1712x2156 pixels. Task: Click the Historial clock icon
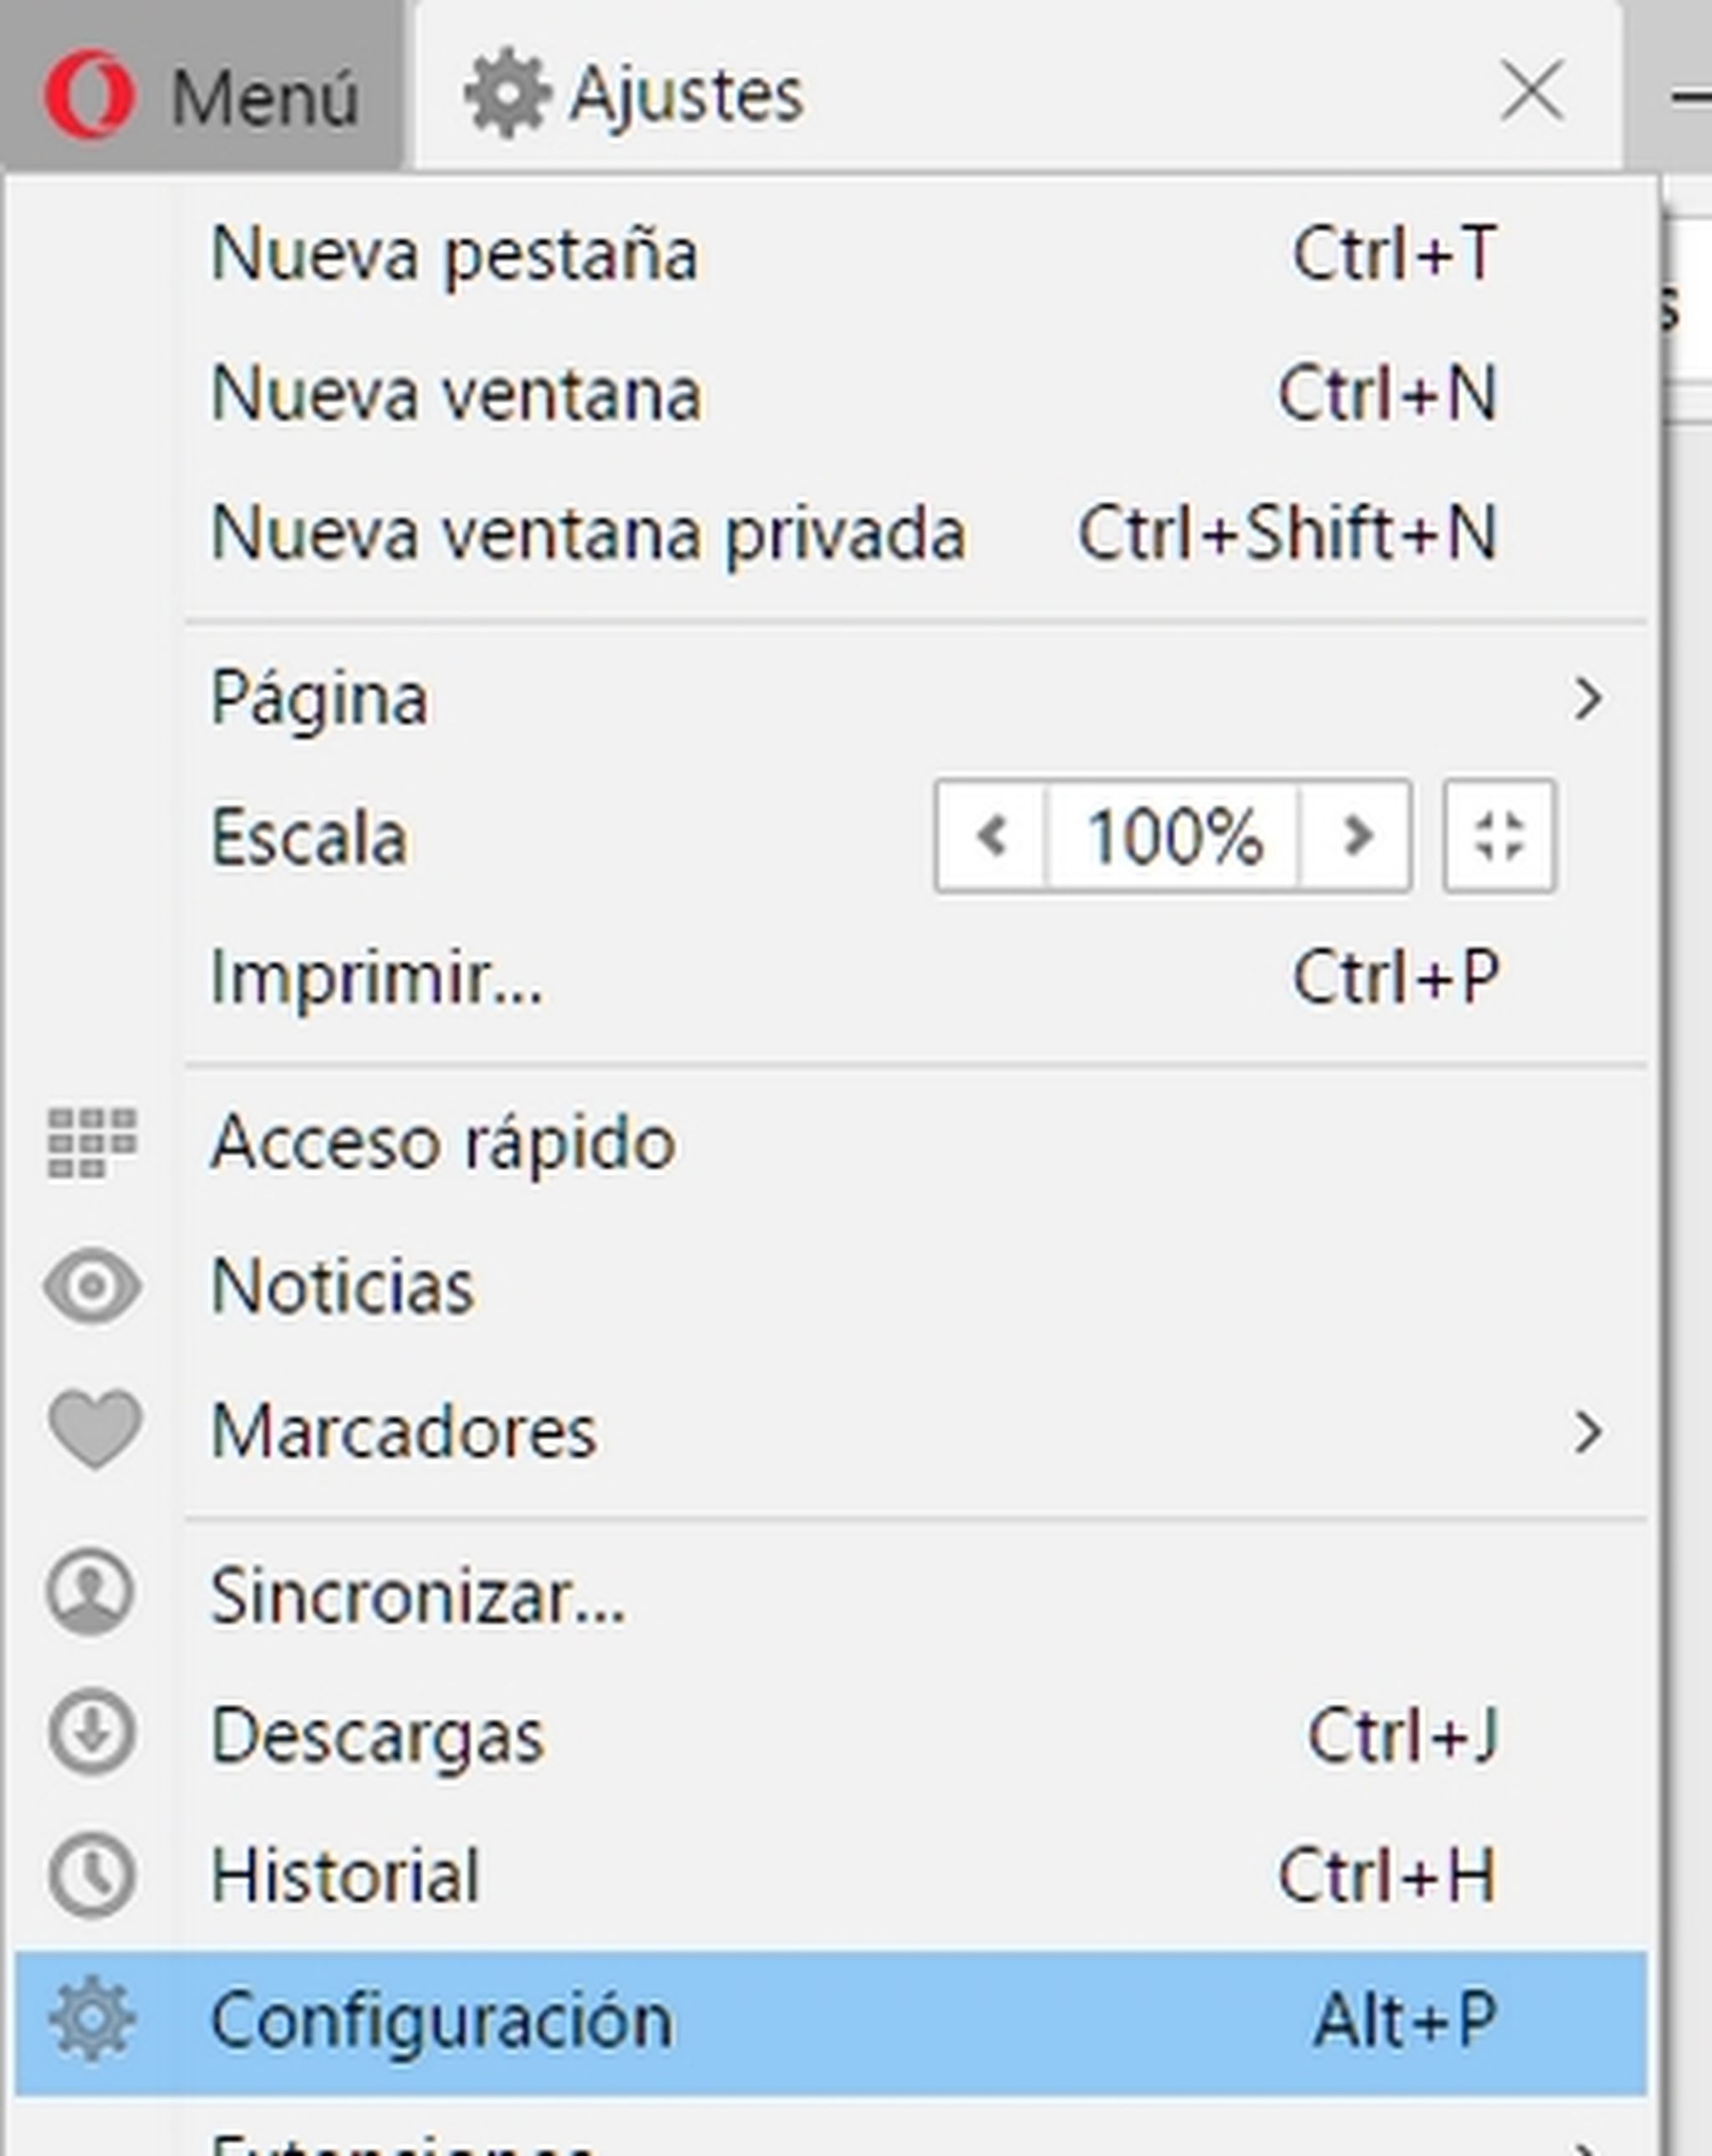click(x=92, y=1876)
